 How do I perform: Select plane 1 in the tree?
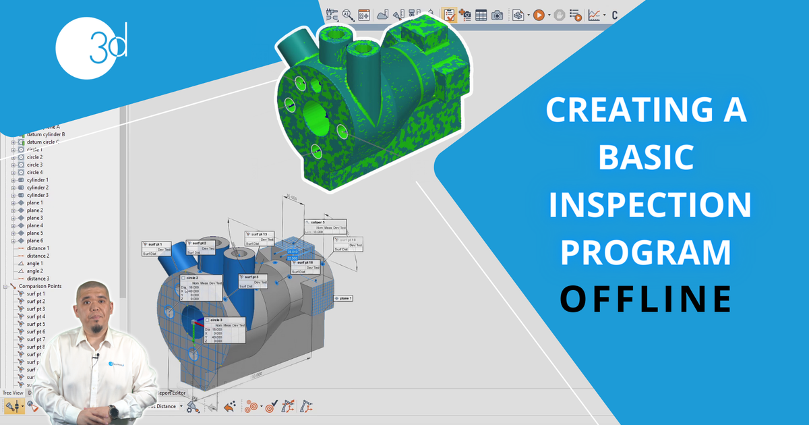point(35,203)
